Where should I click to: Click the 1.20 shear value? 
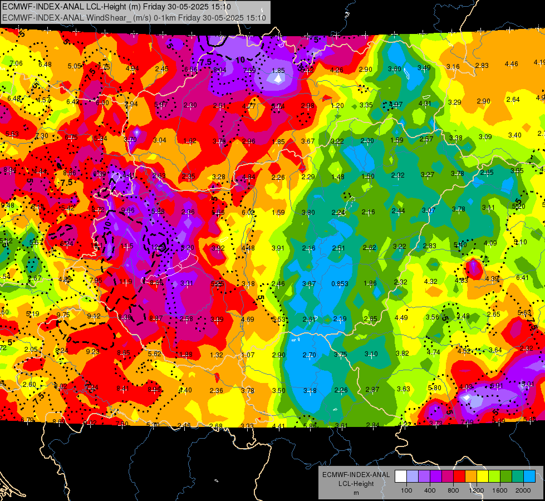[337, 105]
